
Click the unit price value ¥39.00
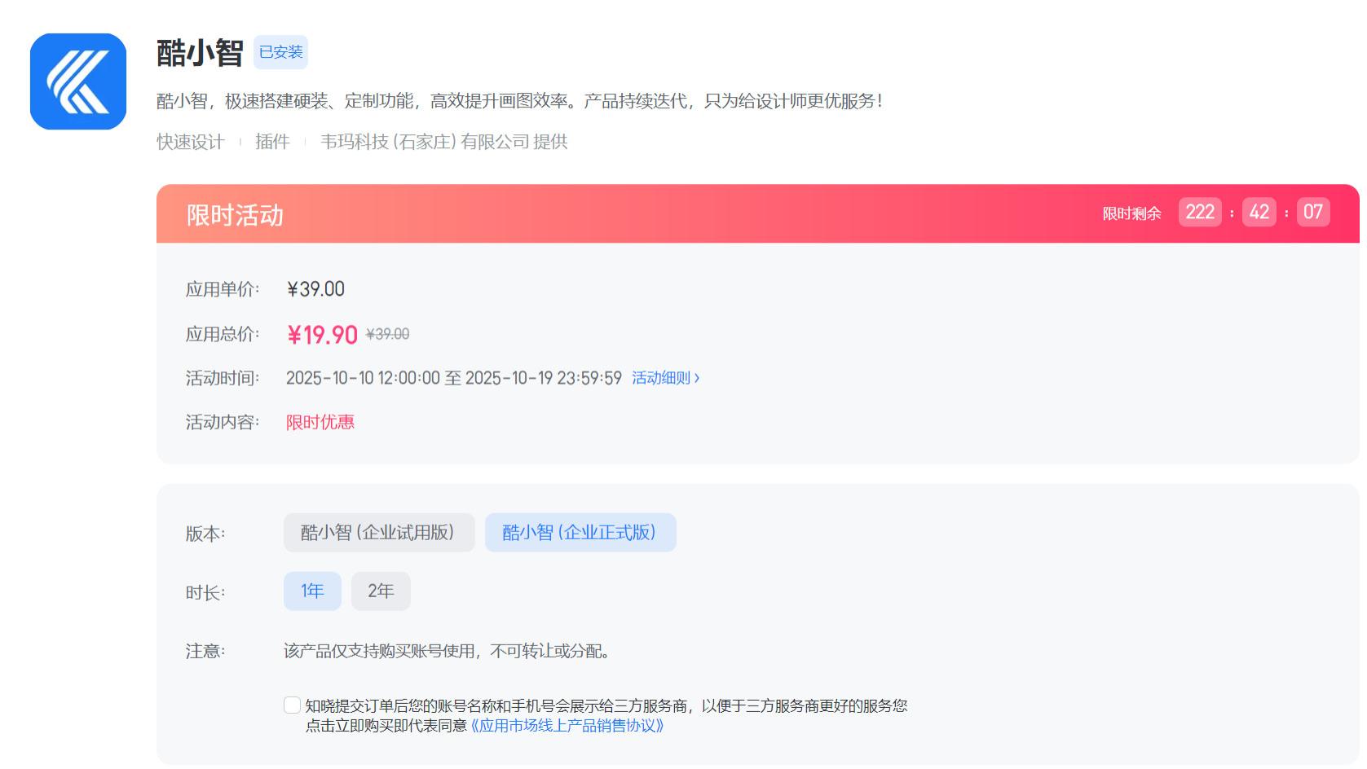315,289
